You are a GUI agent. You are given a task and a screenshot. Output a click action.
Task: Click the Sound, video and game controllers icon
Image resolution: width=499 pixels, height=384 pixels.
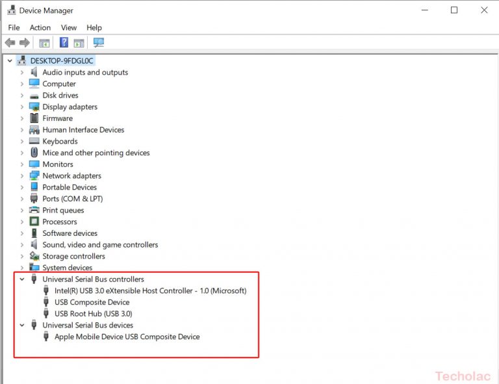pos(34,244)
